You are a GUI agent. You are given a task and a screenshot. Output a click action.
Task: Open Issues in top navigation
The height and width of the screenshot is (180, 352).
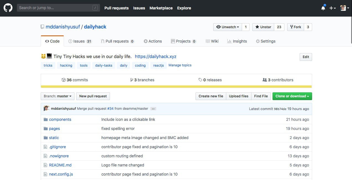tap(139, 8)
